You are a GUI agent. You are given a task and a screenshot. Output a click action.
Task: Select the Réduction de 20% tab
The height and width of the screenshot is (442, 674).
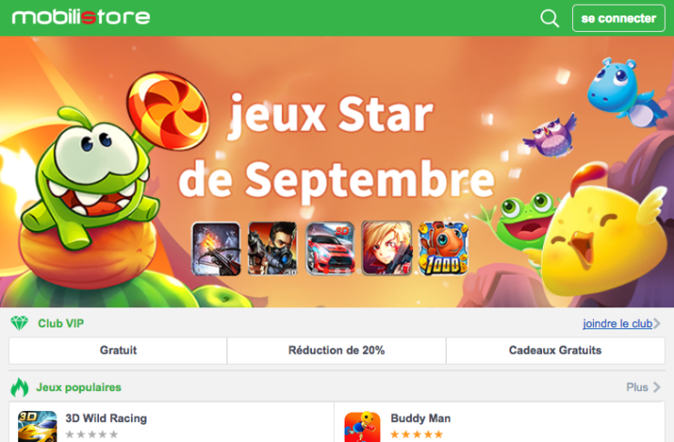tap(337, 350)
